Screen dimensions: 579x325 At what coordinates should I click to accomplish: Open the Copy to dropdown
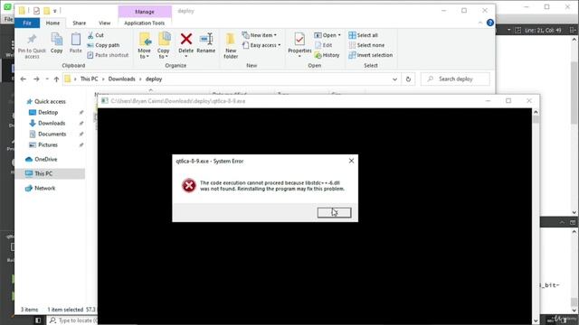click(x=163, y=46)
